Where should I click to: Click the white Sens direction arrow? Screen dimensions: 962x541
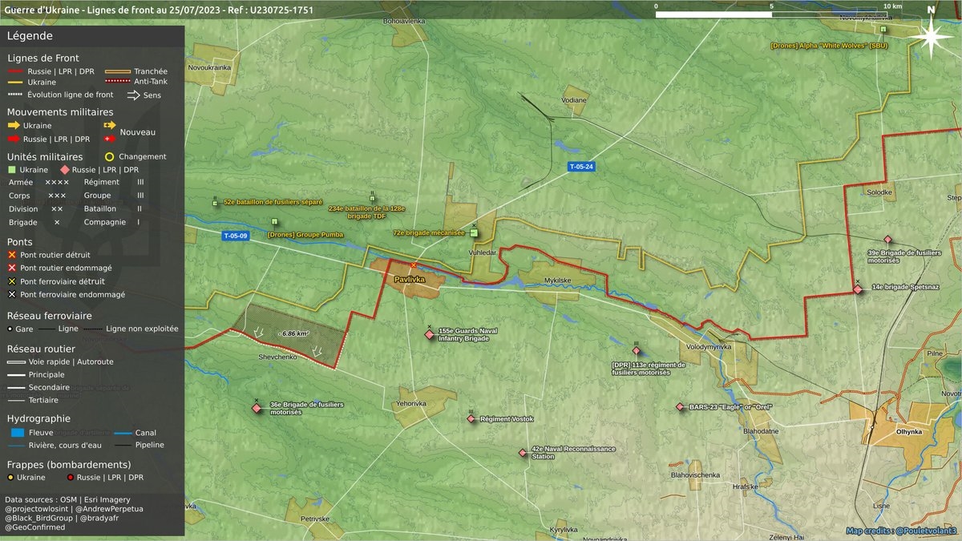point(133,95)
